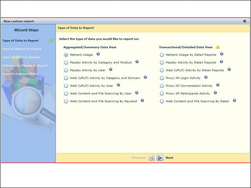The width and height of the screenshot is (251, 188).
Task: Click the grey Previous arrow icon
Action: (151, 158)
